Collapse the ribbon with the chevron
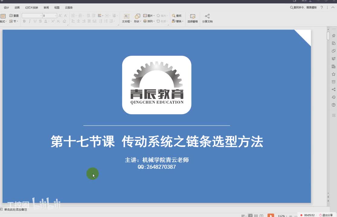This screenshot has width=337, height=217. click(x=333, y=8)
